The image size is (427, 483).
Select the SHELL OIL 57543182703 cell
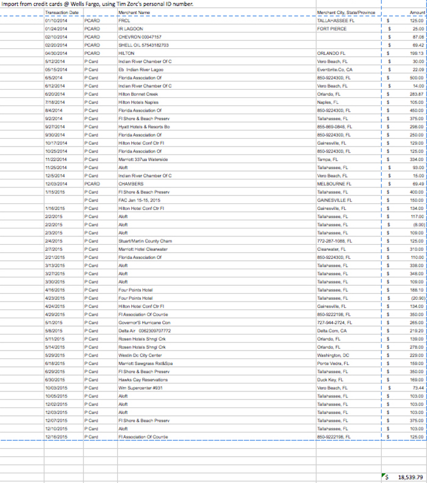click(143, 45)
